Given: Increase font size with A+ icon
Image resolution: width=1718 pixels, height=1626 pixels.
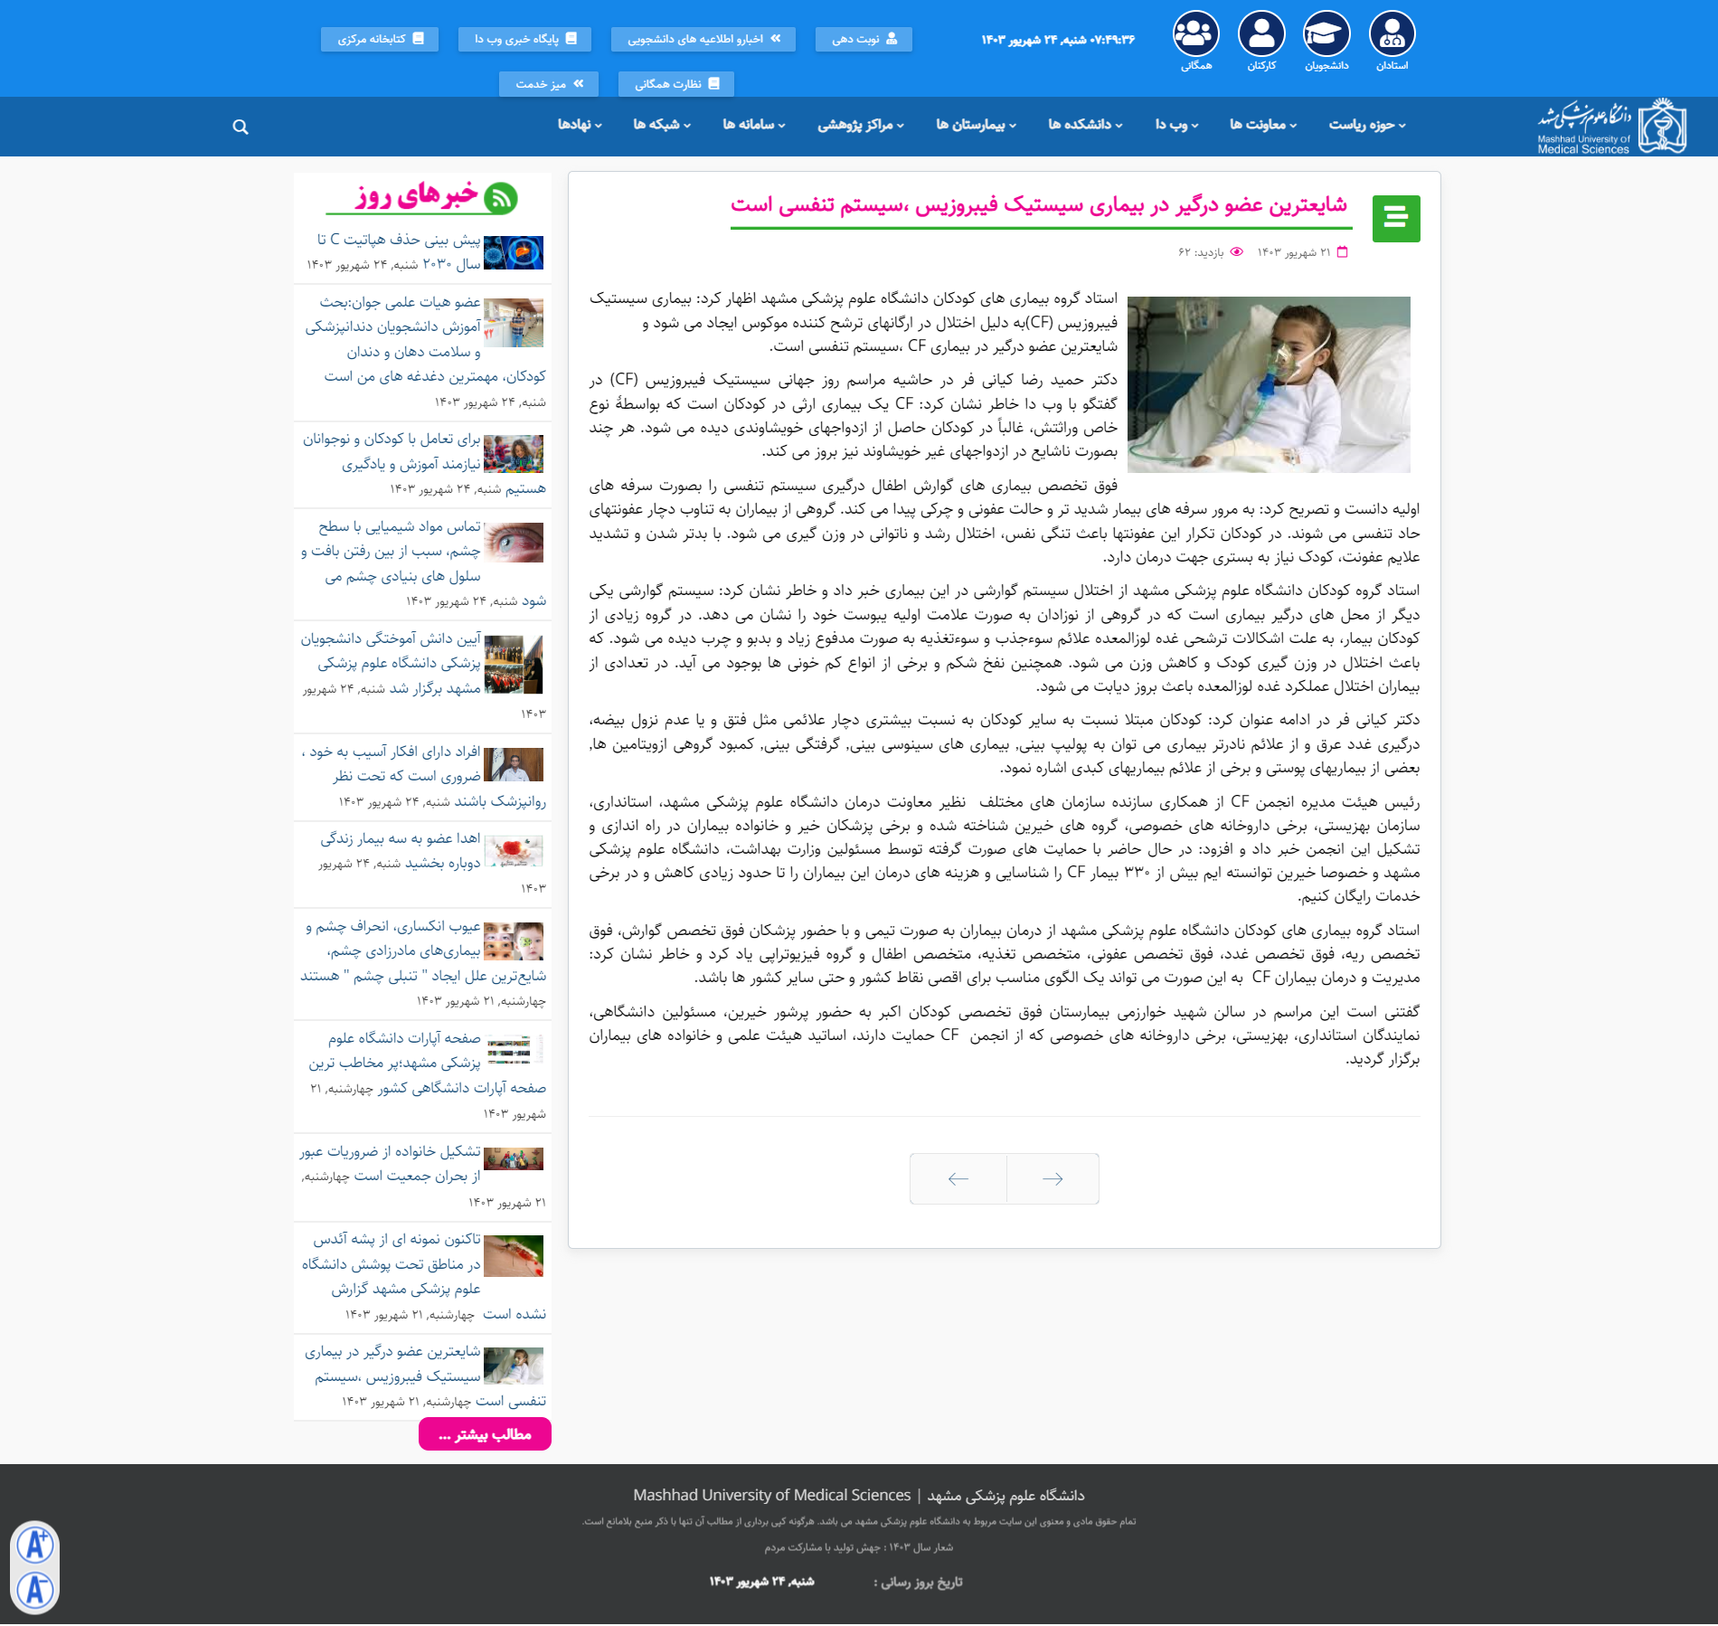Looking at the screenshot, I should (35, 1545).
